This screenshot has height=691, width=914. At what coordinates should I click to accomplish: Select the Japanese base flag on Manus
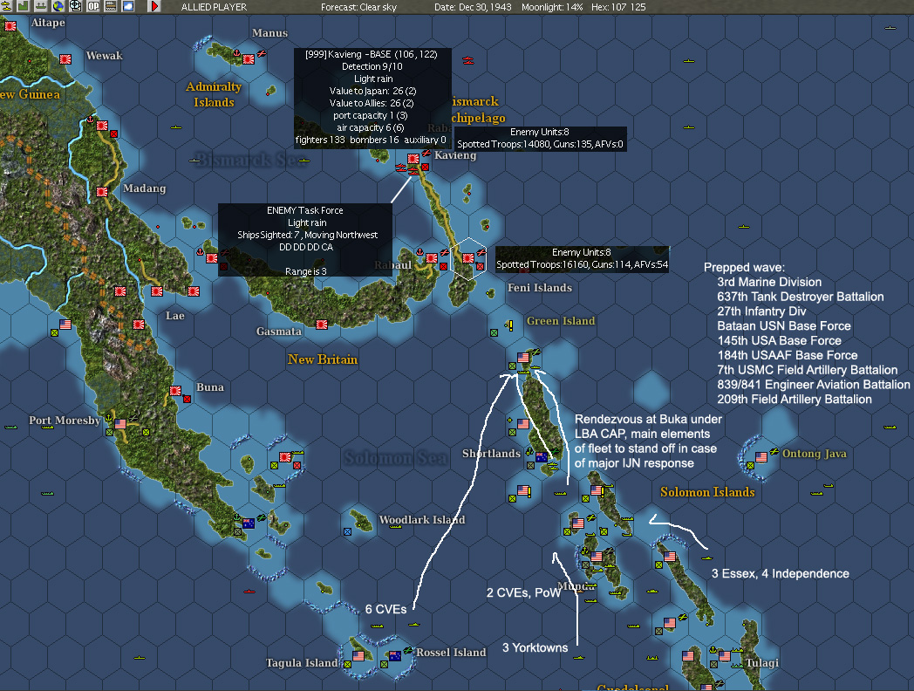coord(249,59)
